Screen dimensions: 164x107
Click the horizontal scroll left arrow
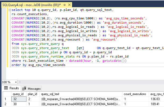pos(20,82)
